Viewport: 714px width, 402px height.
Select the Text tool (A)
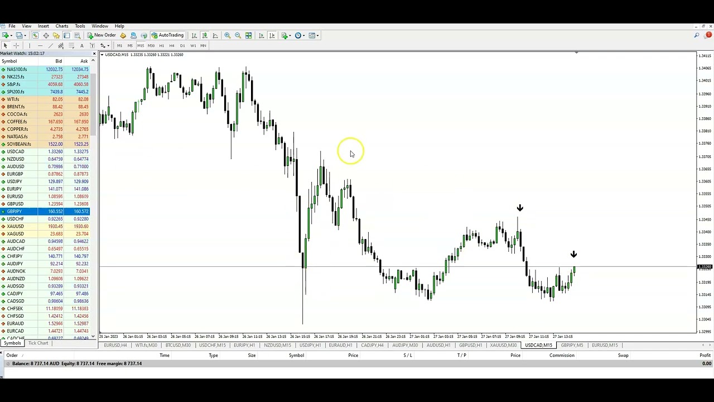81,46
